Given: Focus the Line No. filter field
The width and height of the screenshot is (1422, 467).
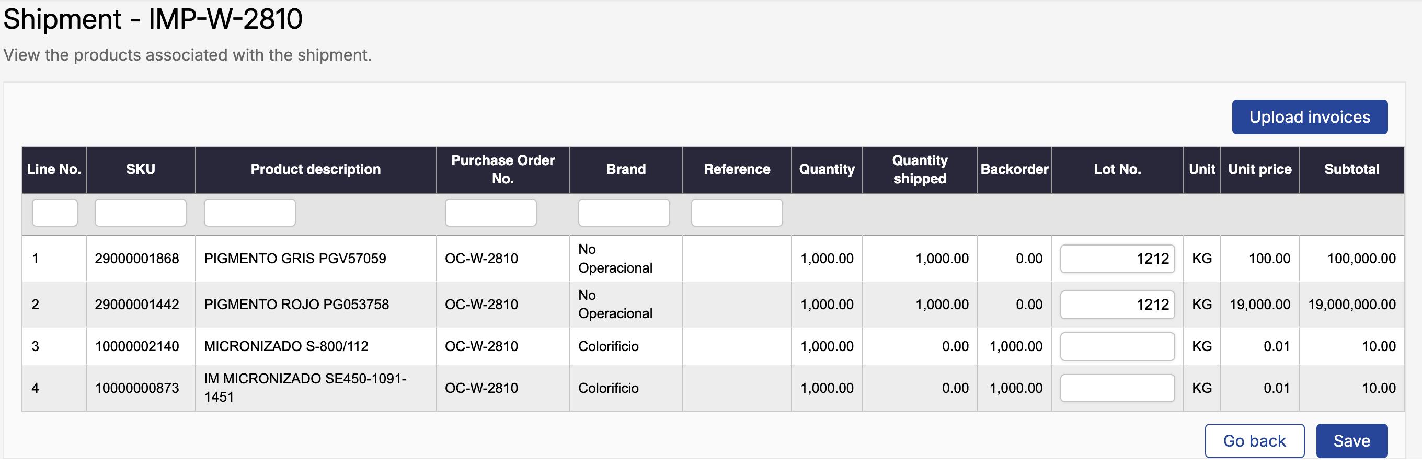Looking at the screenshot, I should [55, 213].
